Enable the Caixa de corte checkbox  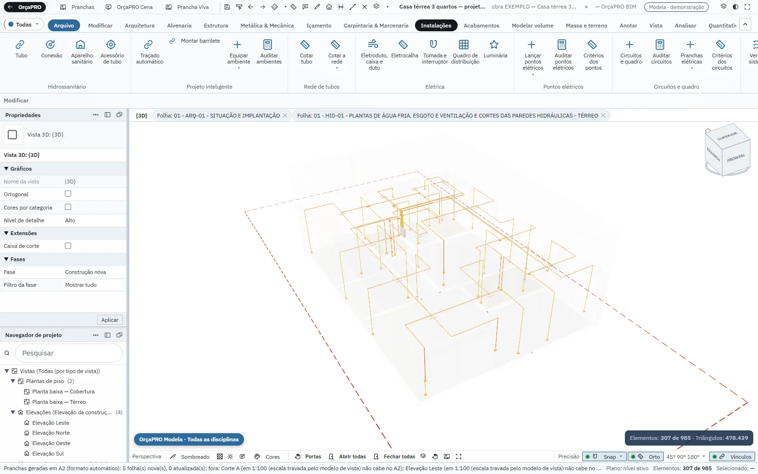(x=68, y=246)
